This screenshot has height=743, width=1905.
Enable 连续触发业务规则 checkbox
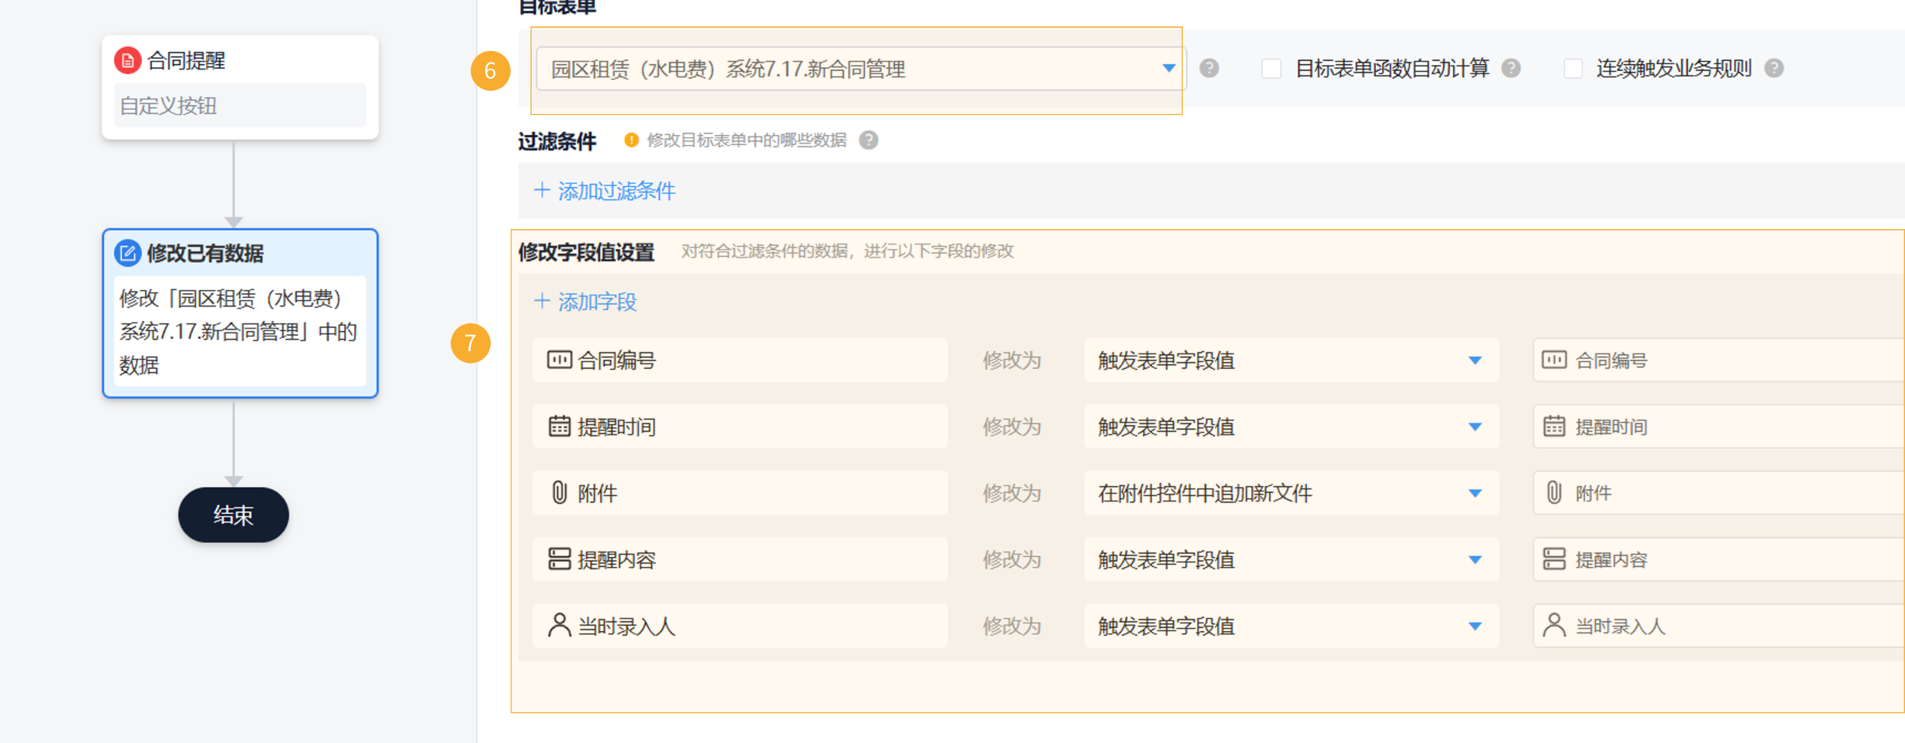tap(1573, 69)
